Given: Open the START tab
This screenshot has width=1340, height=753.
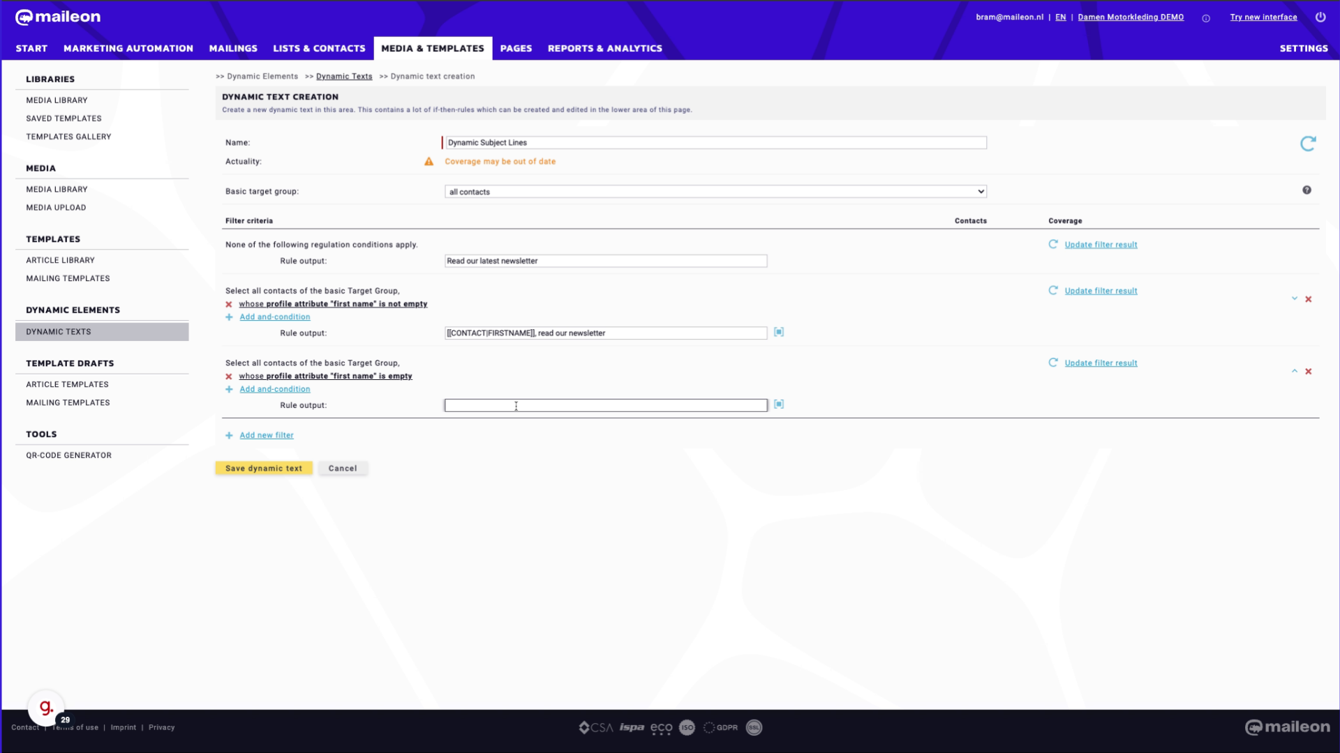Looking at the screenshot, I should click(x=31, y=49).
